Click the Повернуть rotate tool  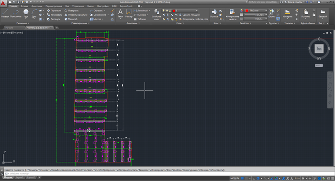point(71,11)
